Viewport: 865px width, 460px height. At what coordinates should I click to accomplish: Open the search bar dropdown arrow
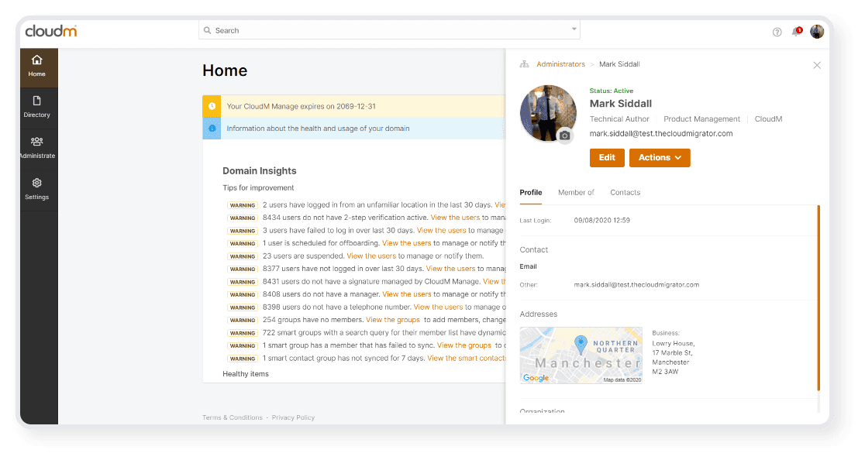[574, 29]
